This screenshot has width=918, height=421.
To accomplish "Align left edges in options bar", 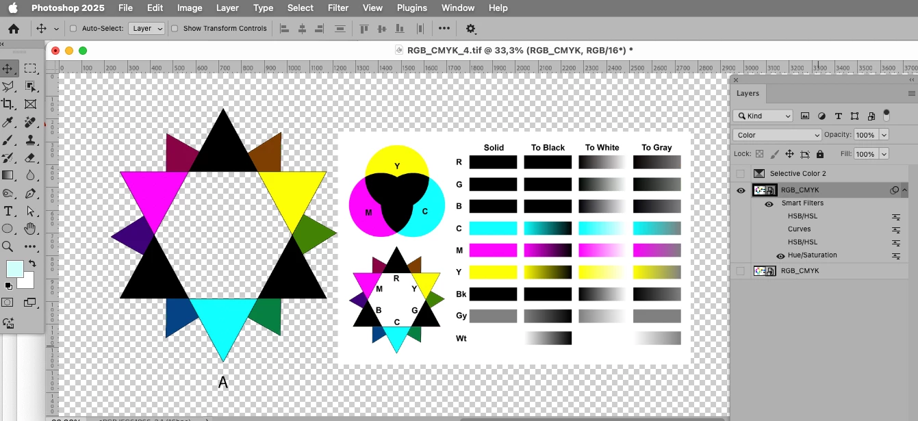I will point(285,29).
